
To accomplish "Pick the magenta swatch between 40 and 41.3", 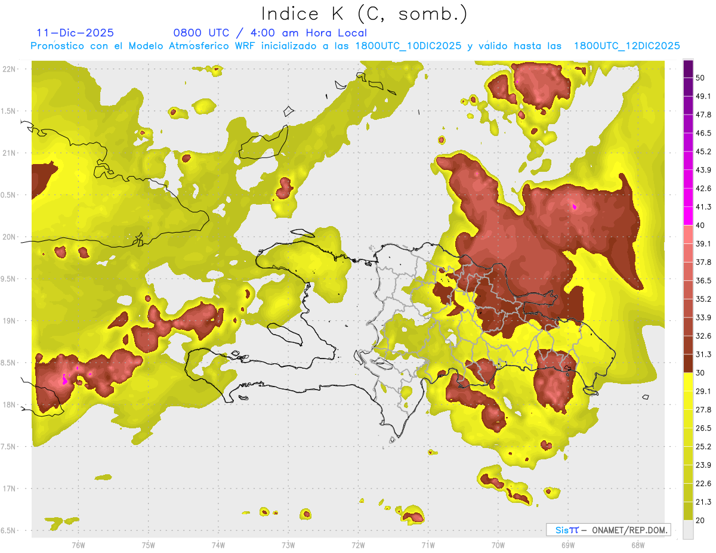I will coord(689,216).
